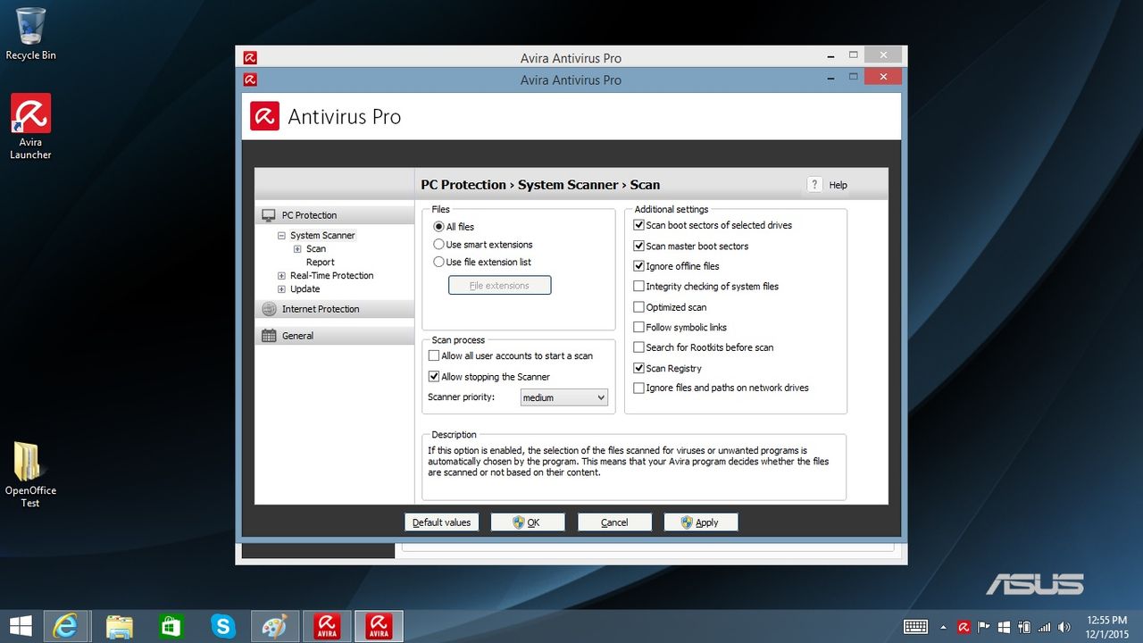Click the taskbar clock showing 12:55 PM
This screenshot has height=643, width=1143.
click(x=1106, y=627)
